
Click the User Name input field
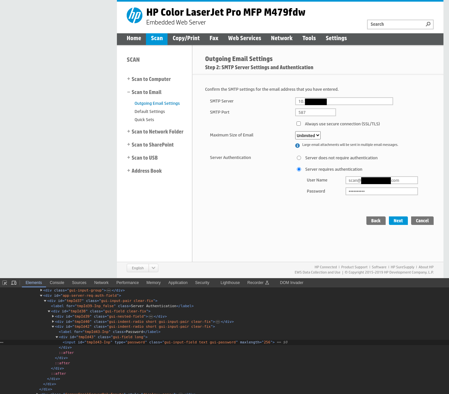pos(382,180)
